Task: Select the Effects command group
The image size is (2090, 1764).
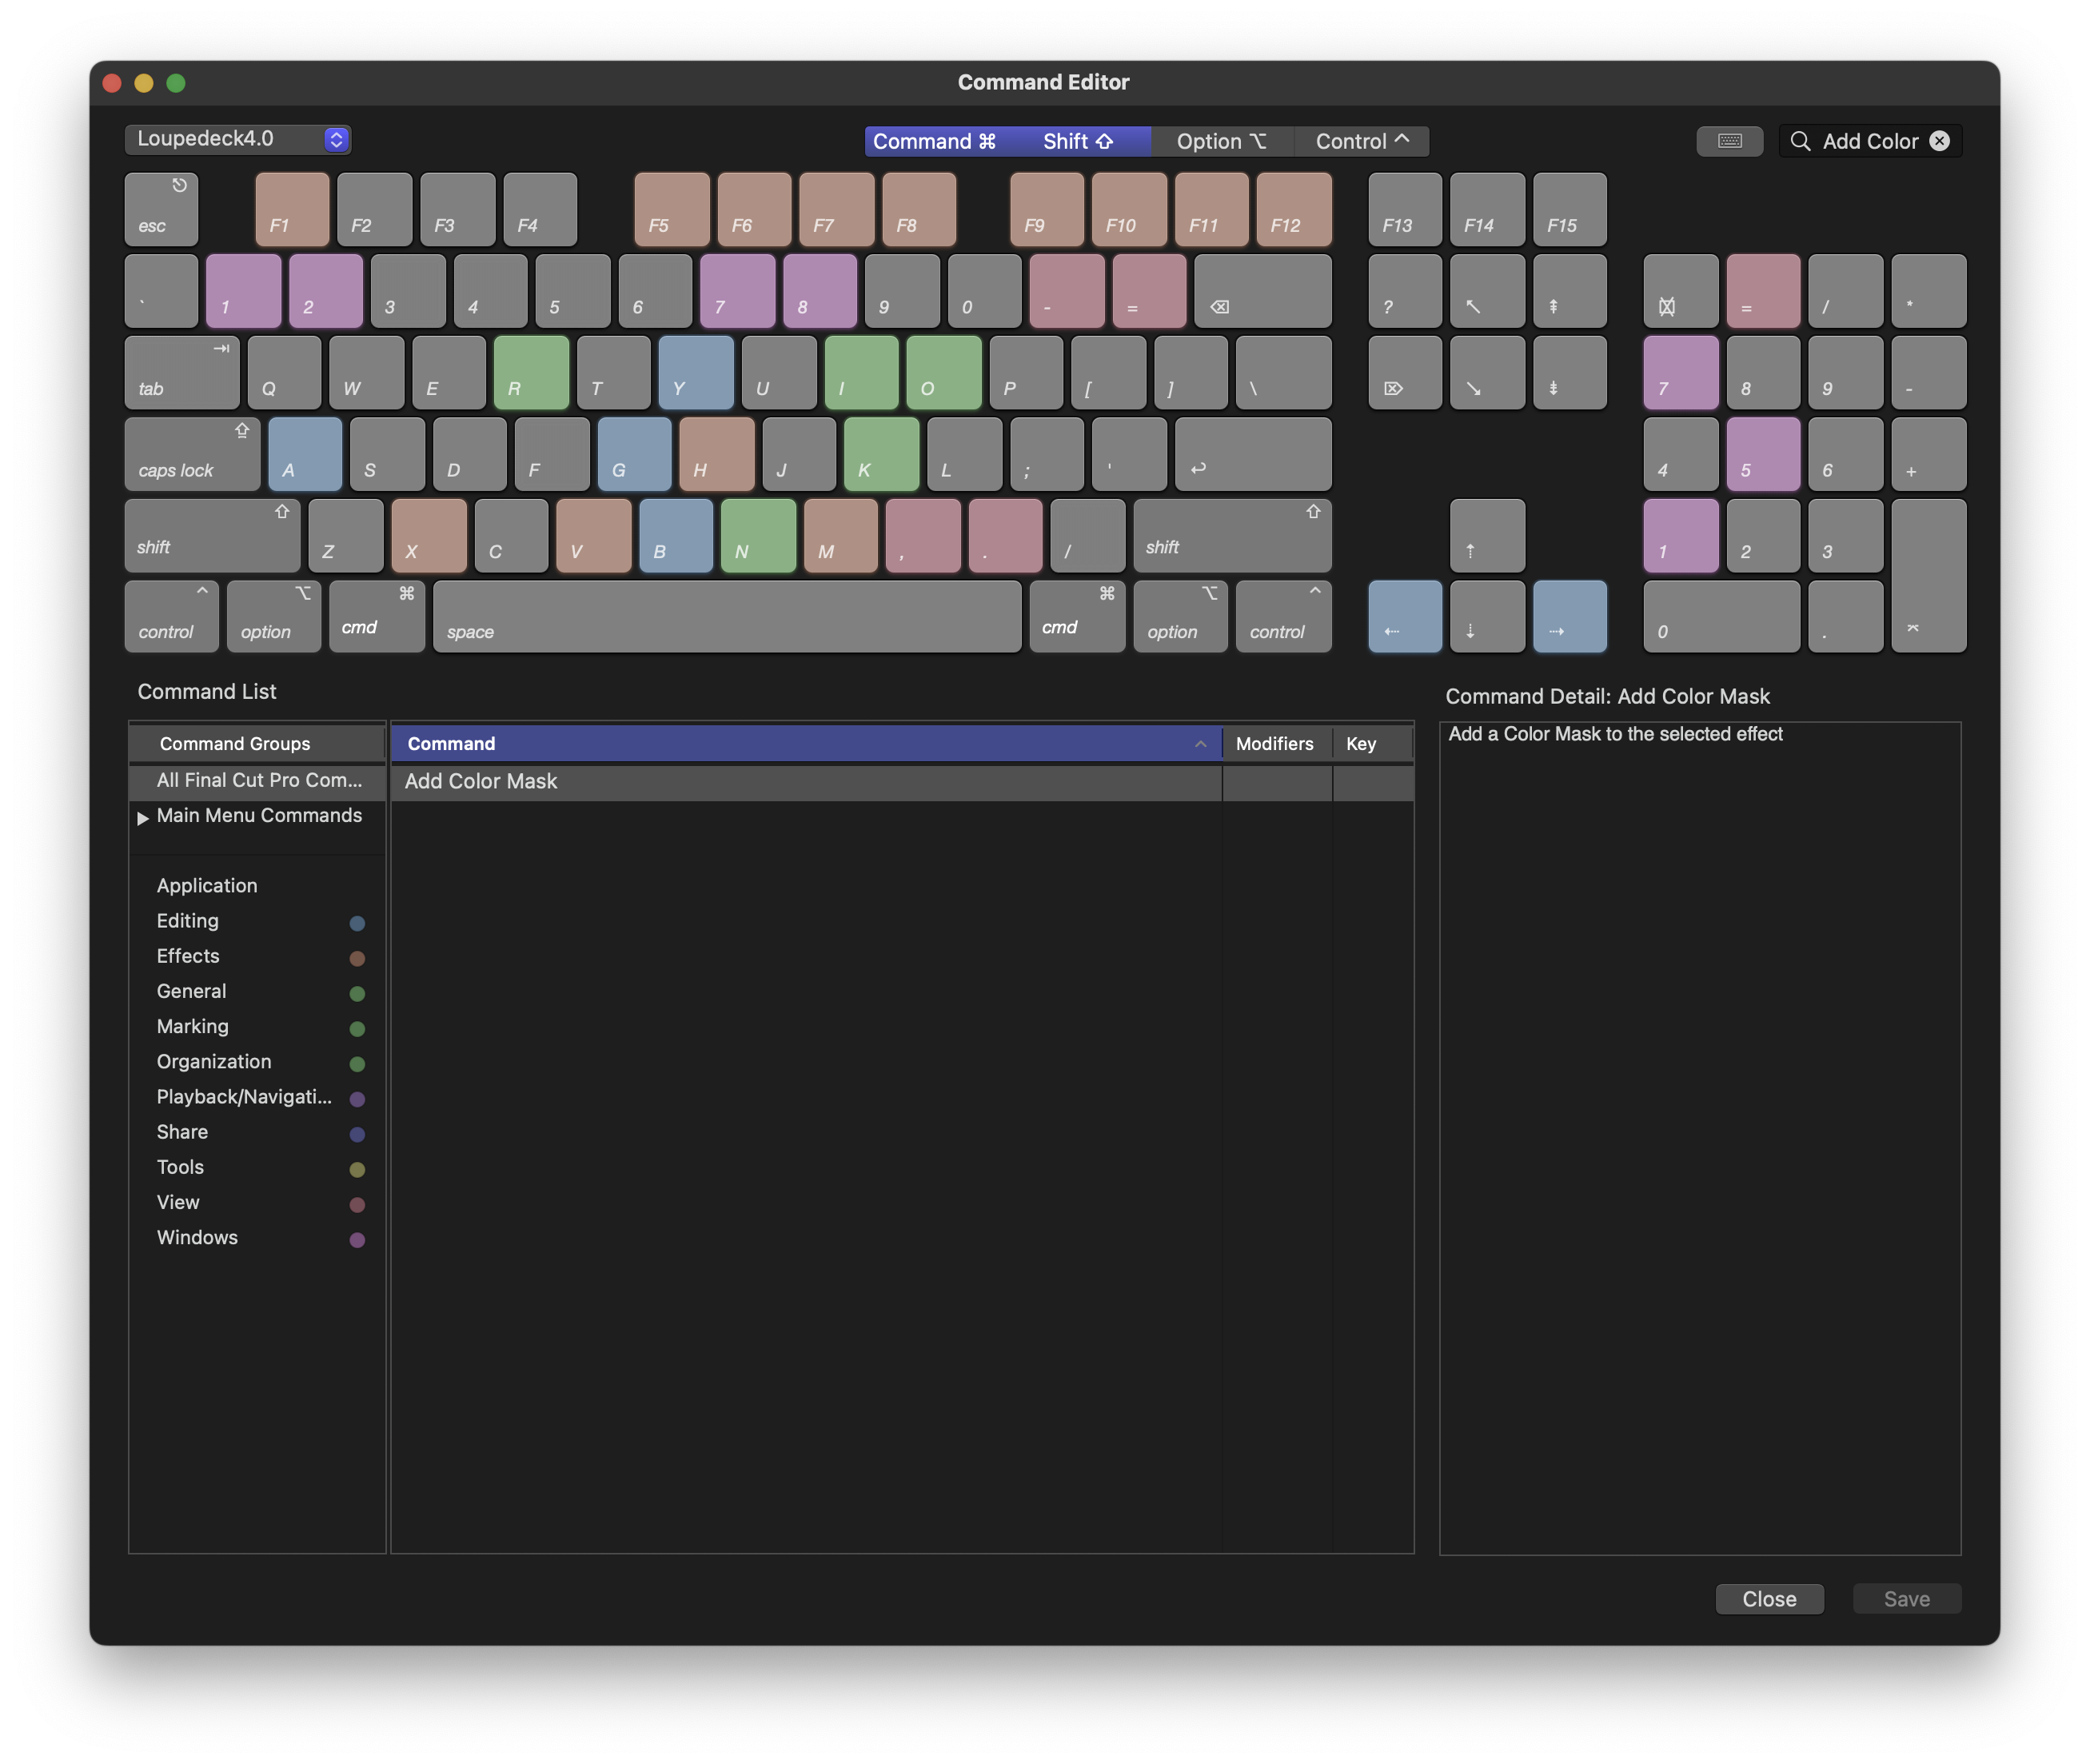Action: [188, 956]
